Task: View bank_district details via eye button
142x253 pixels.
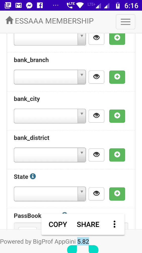Action: 96,155
